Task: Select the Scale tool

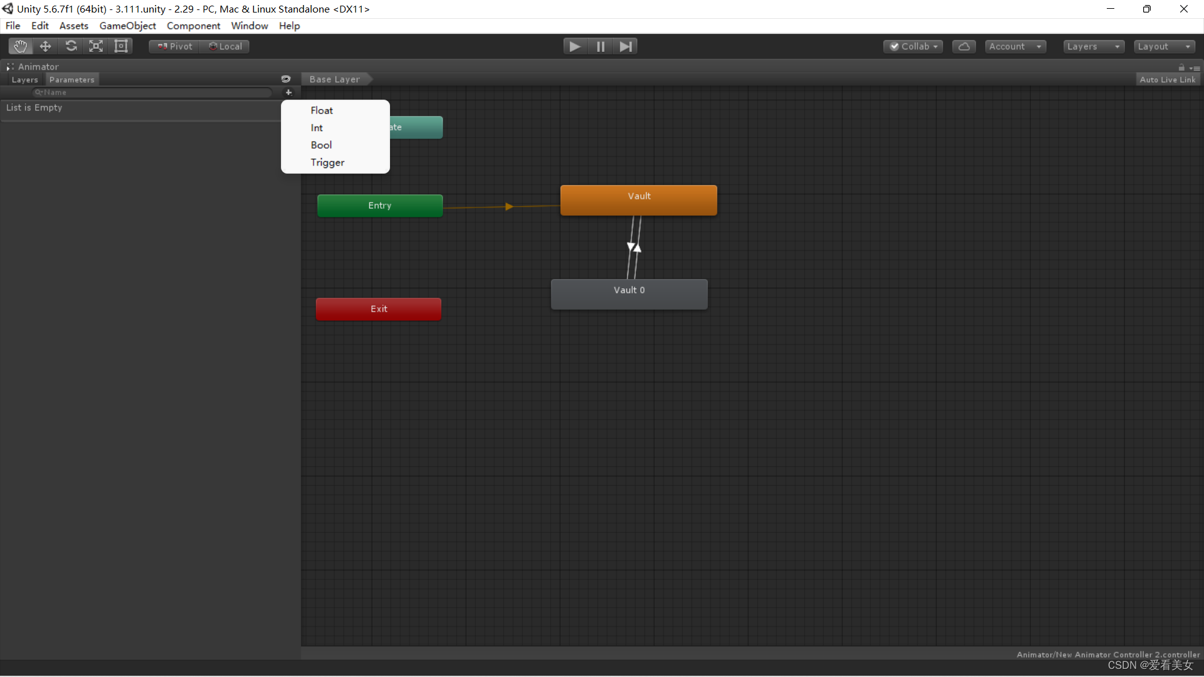Action: click(x=96, y=46)
